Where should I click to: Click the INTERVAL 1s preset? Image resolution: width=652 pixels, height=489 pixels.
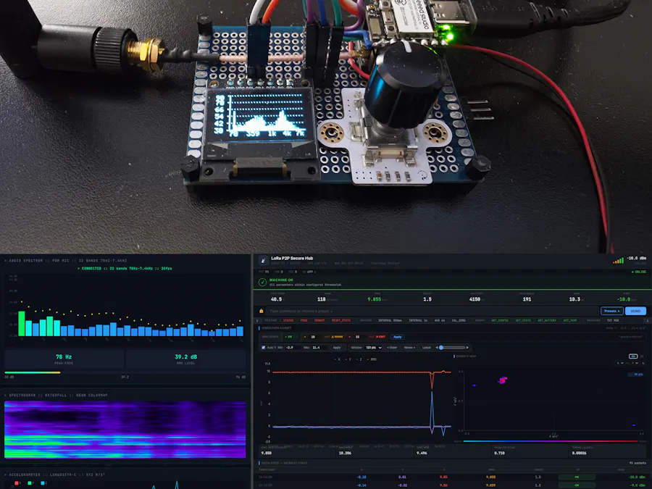click(x=418, y=321)
